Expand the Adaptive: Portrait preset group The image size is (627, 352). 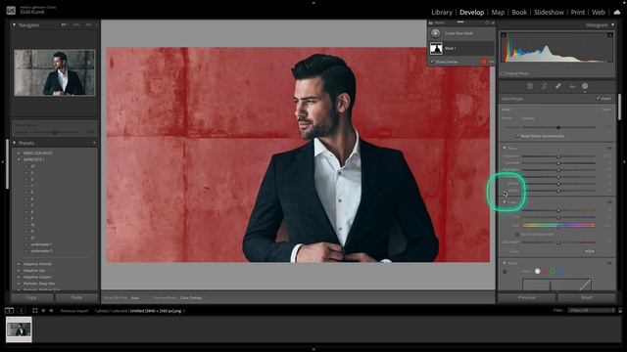tap(19, 264)
